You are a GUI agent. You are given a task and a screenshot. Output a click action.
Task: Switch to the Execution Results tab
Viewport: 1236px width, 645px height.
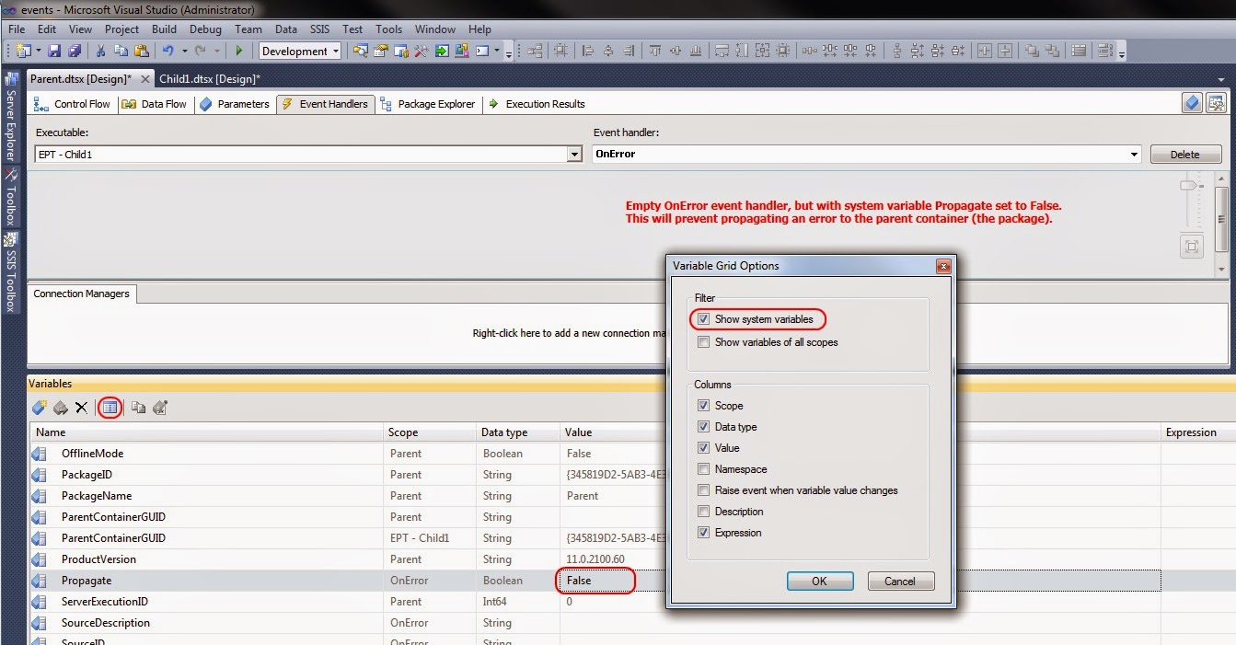click(537, 104)
